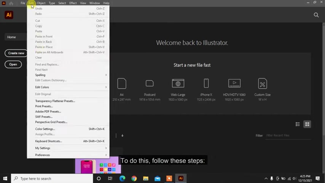
Task: Open the Object menu
Action: [41, 3]
